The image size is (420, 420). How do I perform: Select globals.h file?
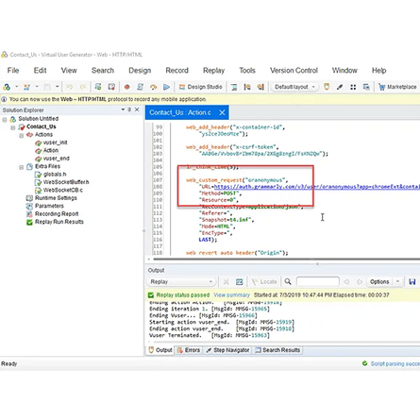pyautogui.click(x=55, y=175)
